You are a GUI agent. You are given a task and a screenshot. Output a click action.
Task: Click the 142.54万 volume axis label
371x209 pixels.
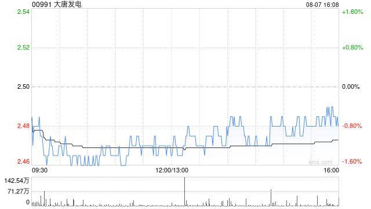pyautogui.click(x=17, y=181)
